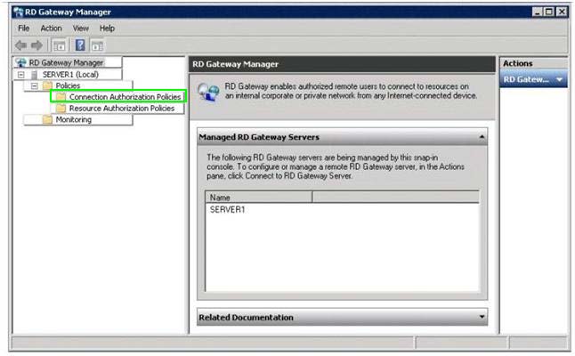Click the RD Gateway Manager title bar icon
The image size is (575, 356).
click(18, 12)
